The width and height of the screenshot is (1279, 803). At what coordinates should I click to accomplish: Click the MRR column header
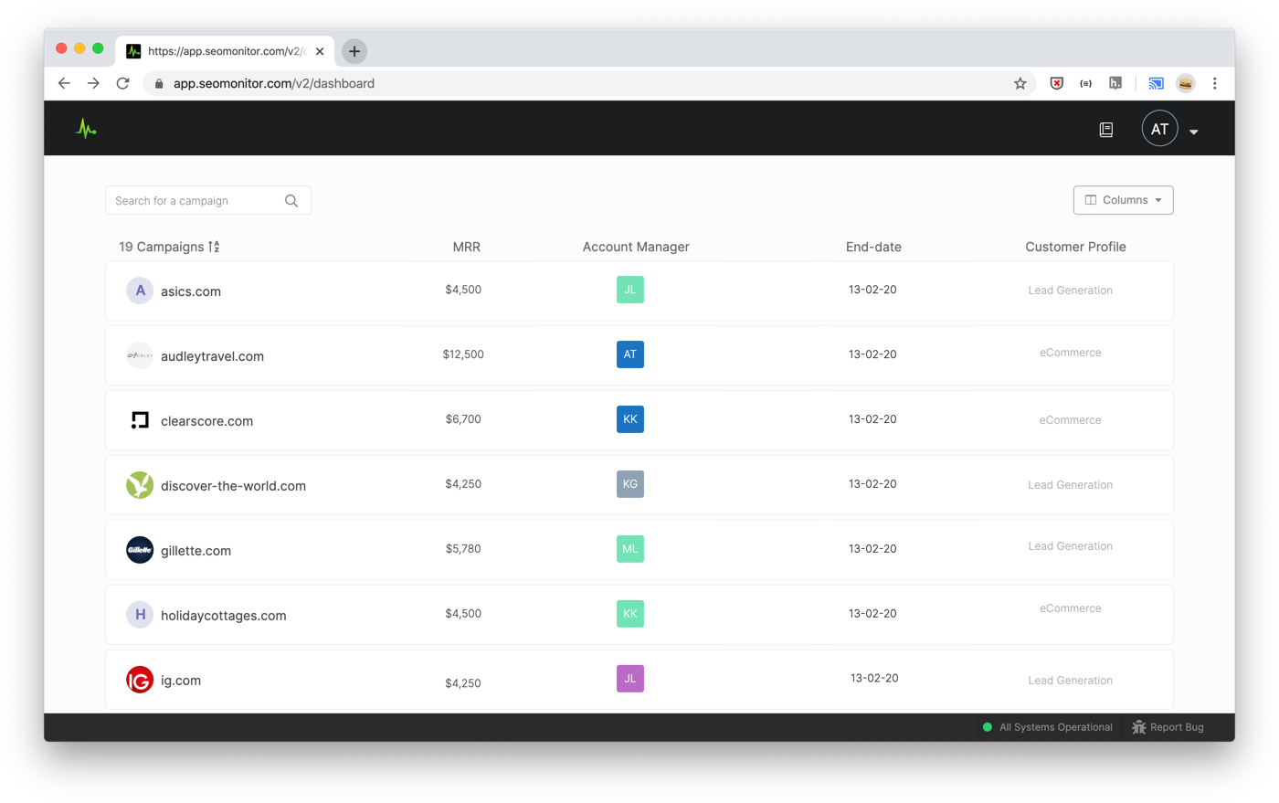[466, 247]
